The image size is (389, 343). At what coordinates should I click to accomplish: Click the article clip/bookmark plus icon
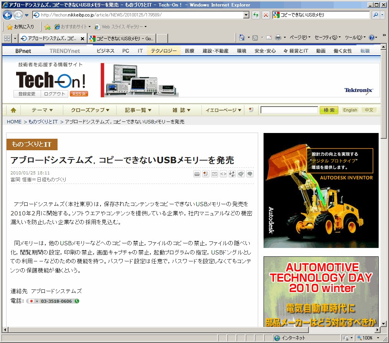[x=206, y=174]
